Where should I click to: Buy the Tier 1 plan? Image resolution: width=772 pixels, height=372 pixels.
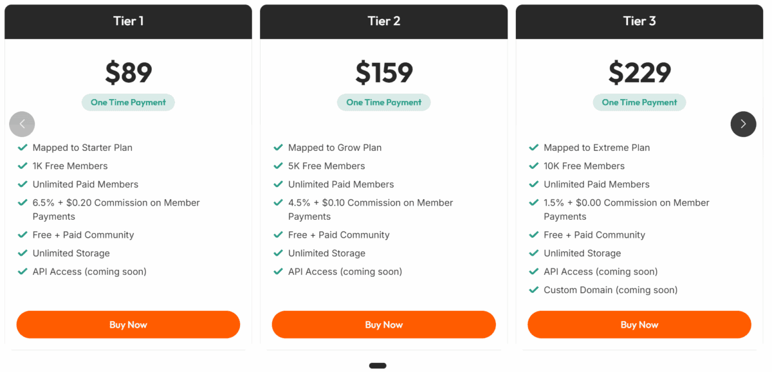point(128,324)
